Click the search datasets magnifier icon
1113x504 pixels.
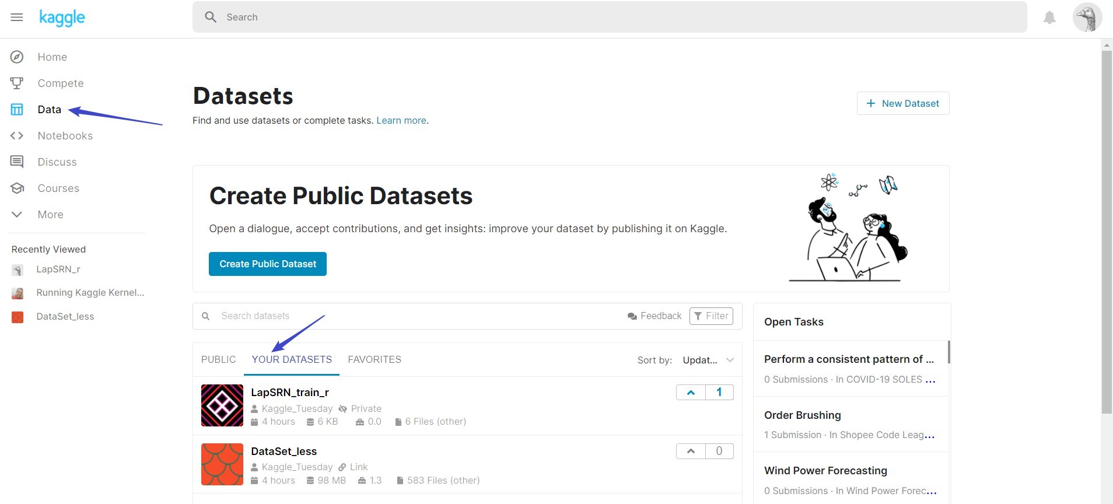[206, 316]
